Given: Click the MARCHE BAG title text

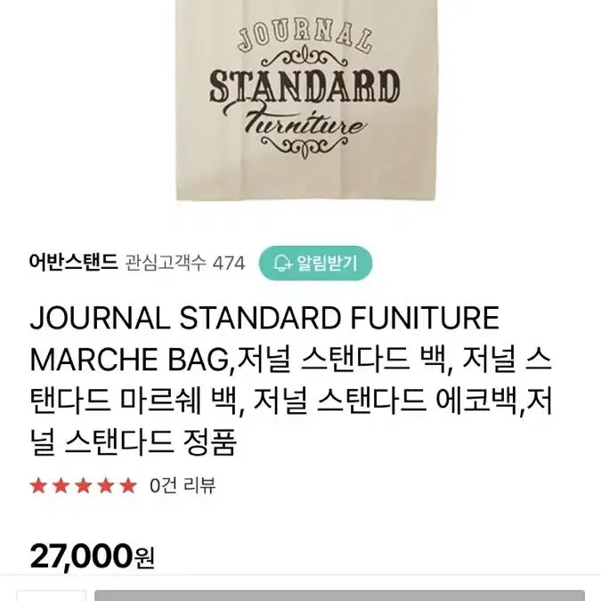Looking at the screenshot, I should pos(129,360).
